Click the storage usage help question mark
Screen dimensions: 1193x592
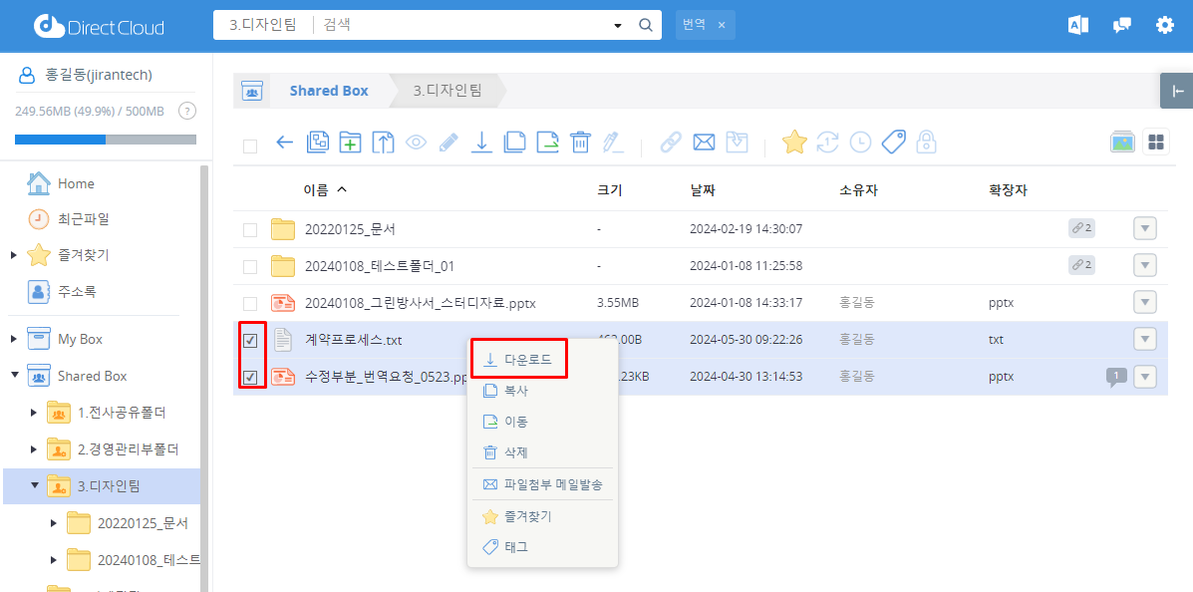186,111
